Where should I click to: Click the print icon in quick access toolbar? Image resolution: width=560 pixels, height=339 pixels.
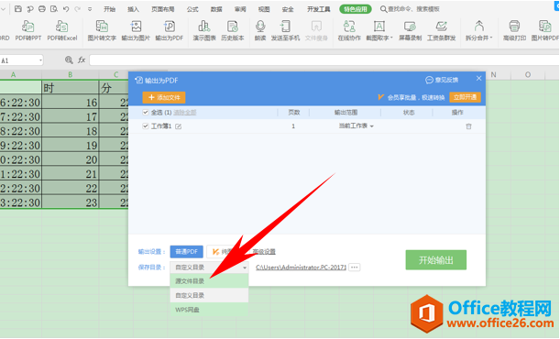42,9
